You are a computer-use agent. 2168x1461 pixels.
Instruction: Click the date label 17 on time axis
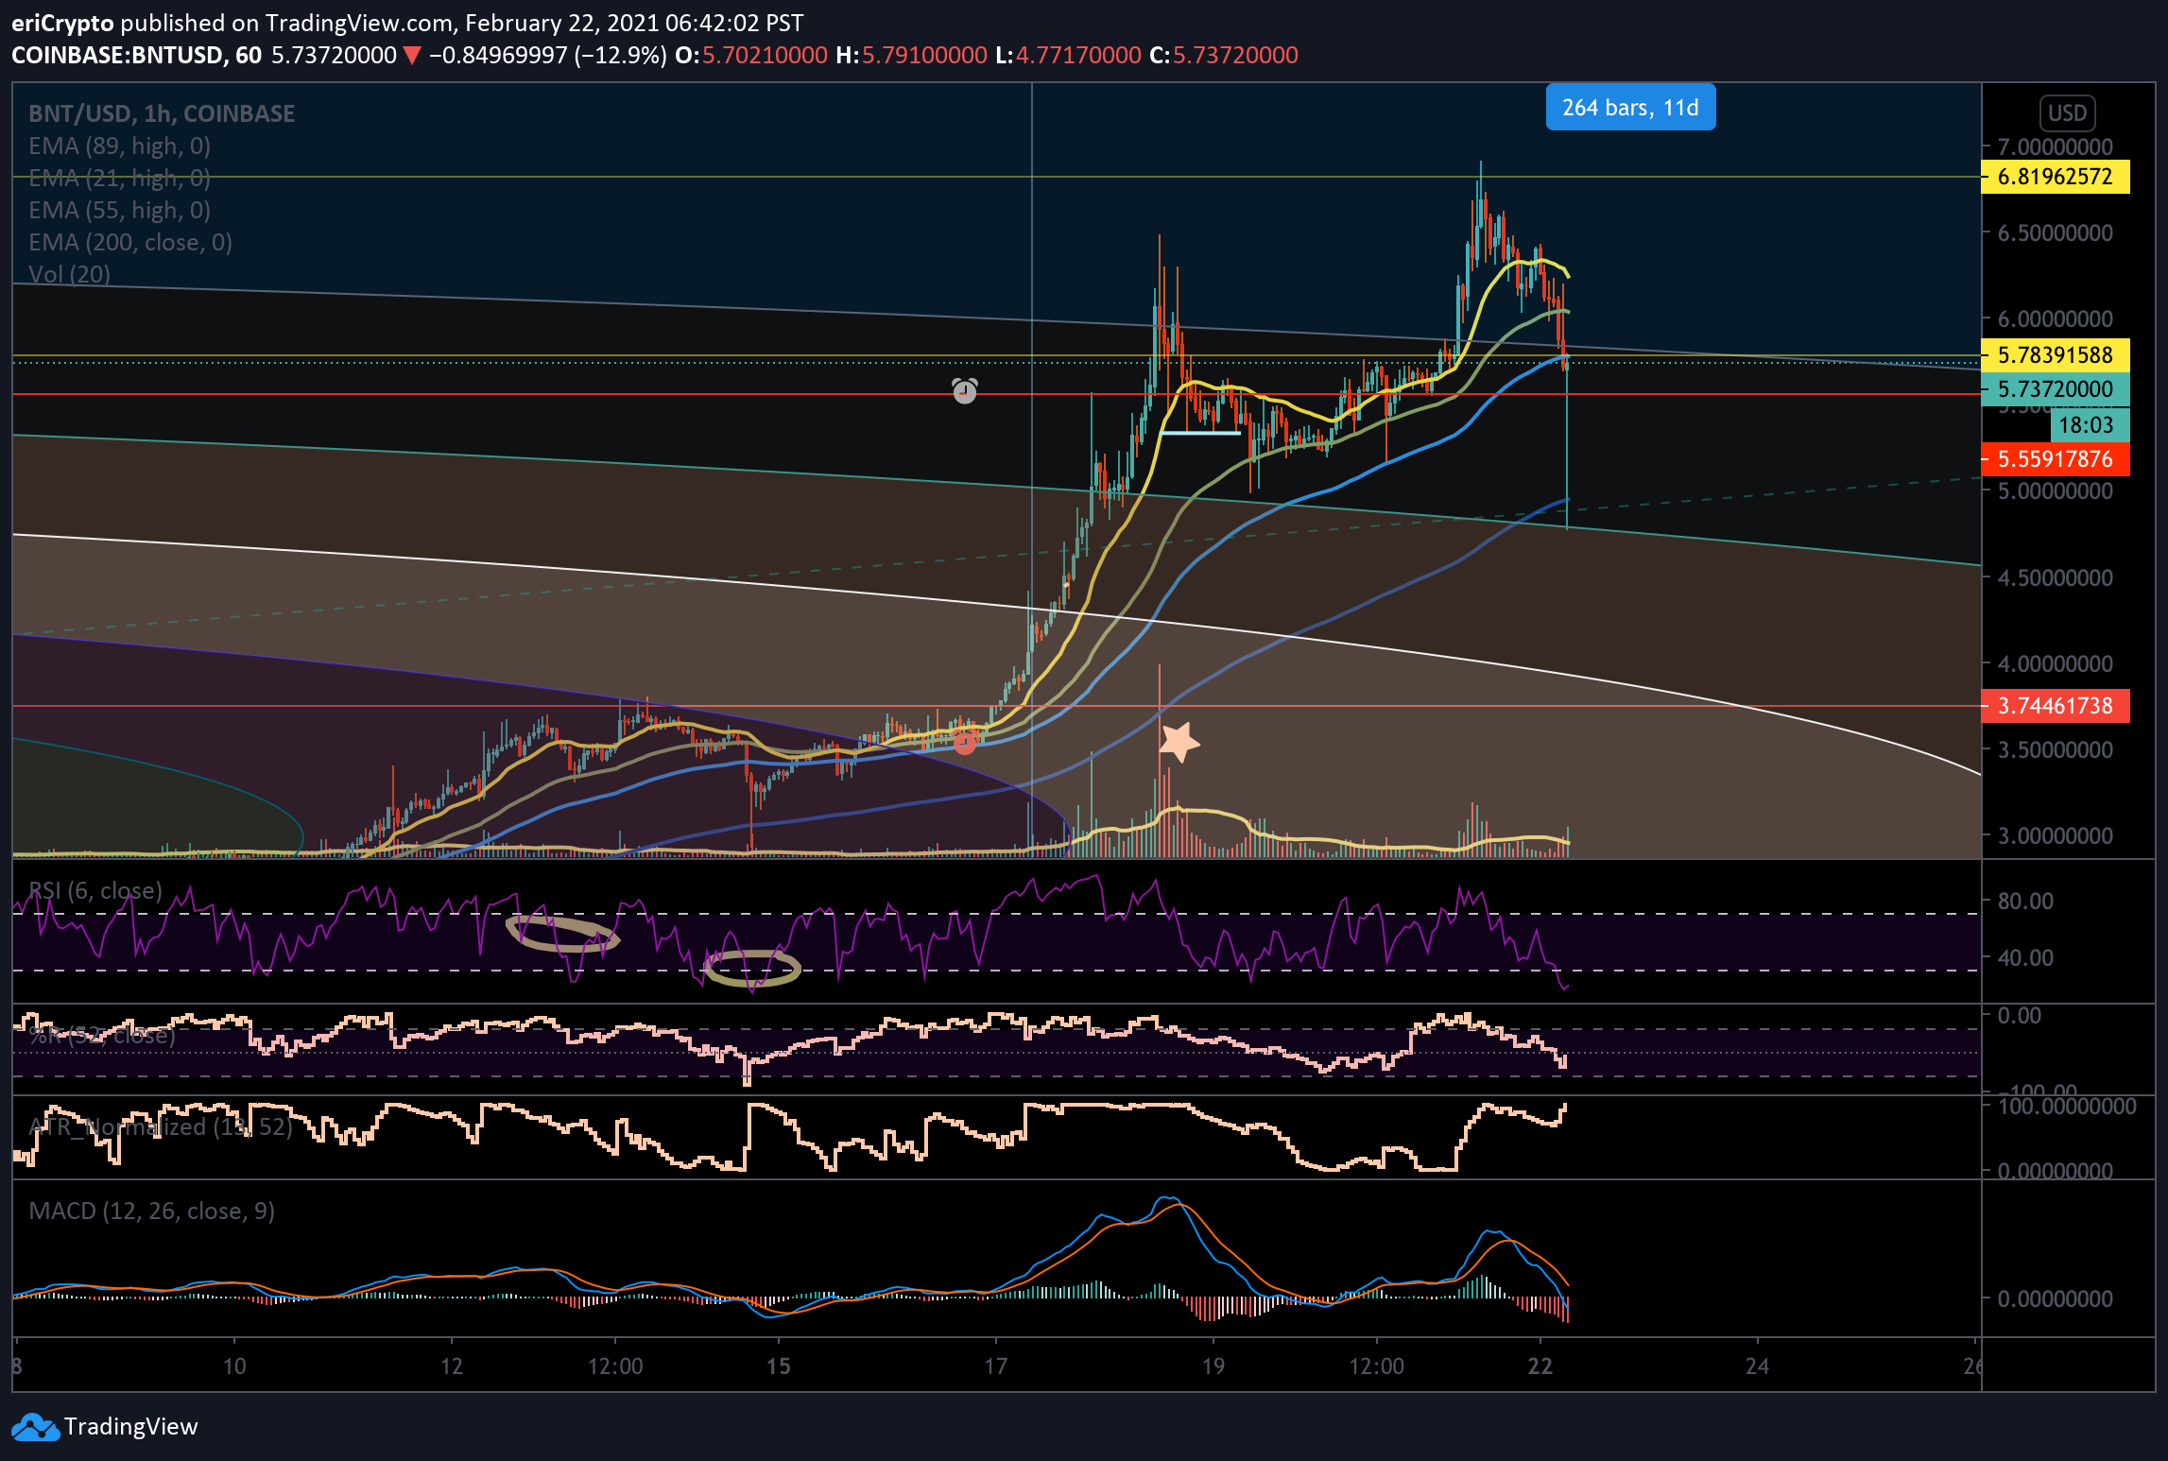click(996, 1366)
